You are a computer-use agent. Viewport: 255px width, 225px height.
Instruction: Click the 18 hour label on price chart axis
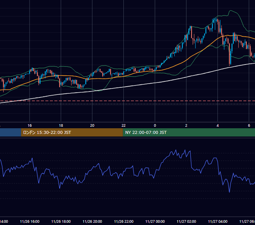61,126
